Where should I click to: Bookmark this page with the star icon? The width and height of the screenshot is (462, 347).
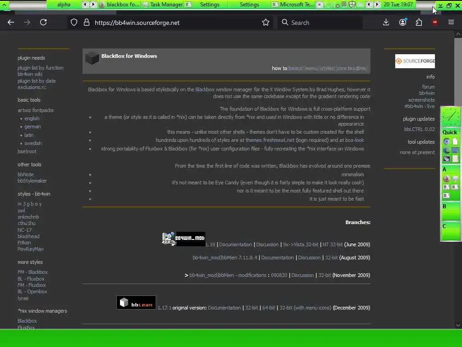pos(265,23)
